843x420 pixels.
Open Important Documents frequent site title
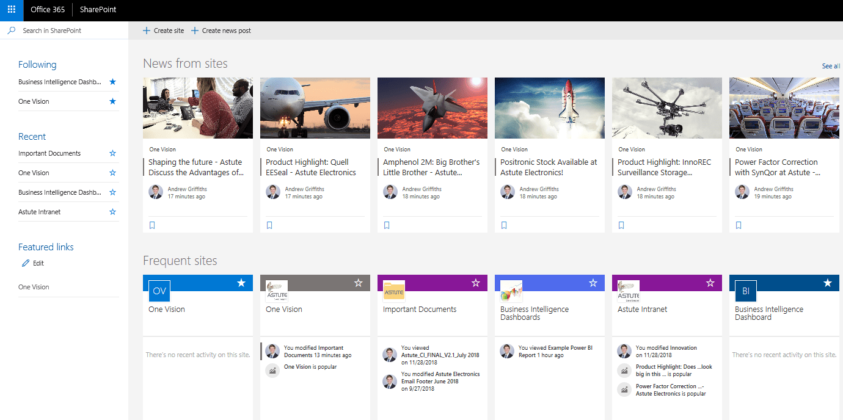coord(420,310)
